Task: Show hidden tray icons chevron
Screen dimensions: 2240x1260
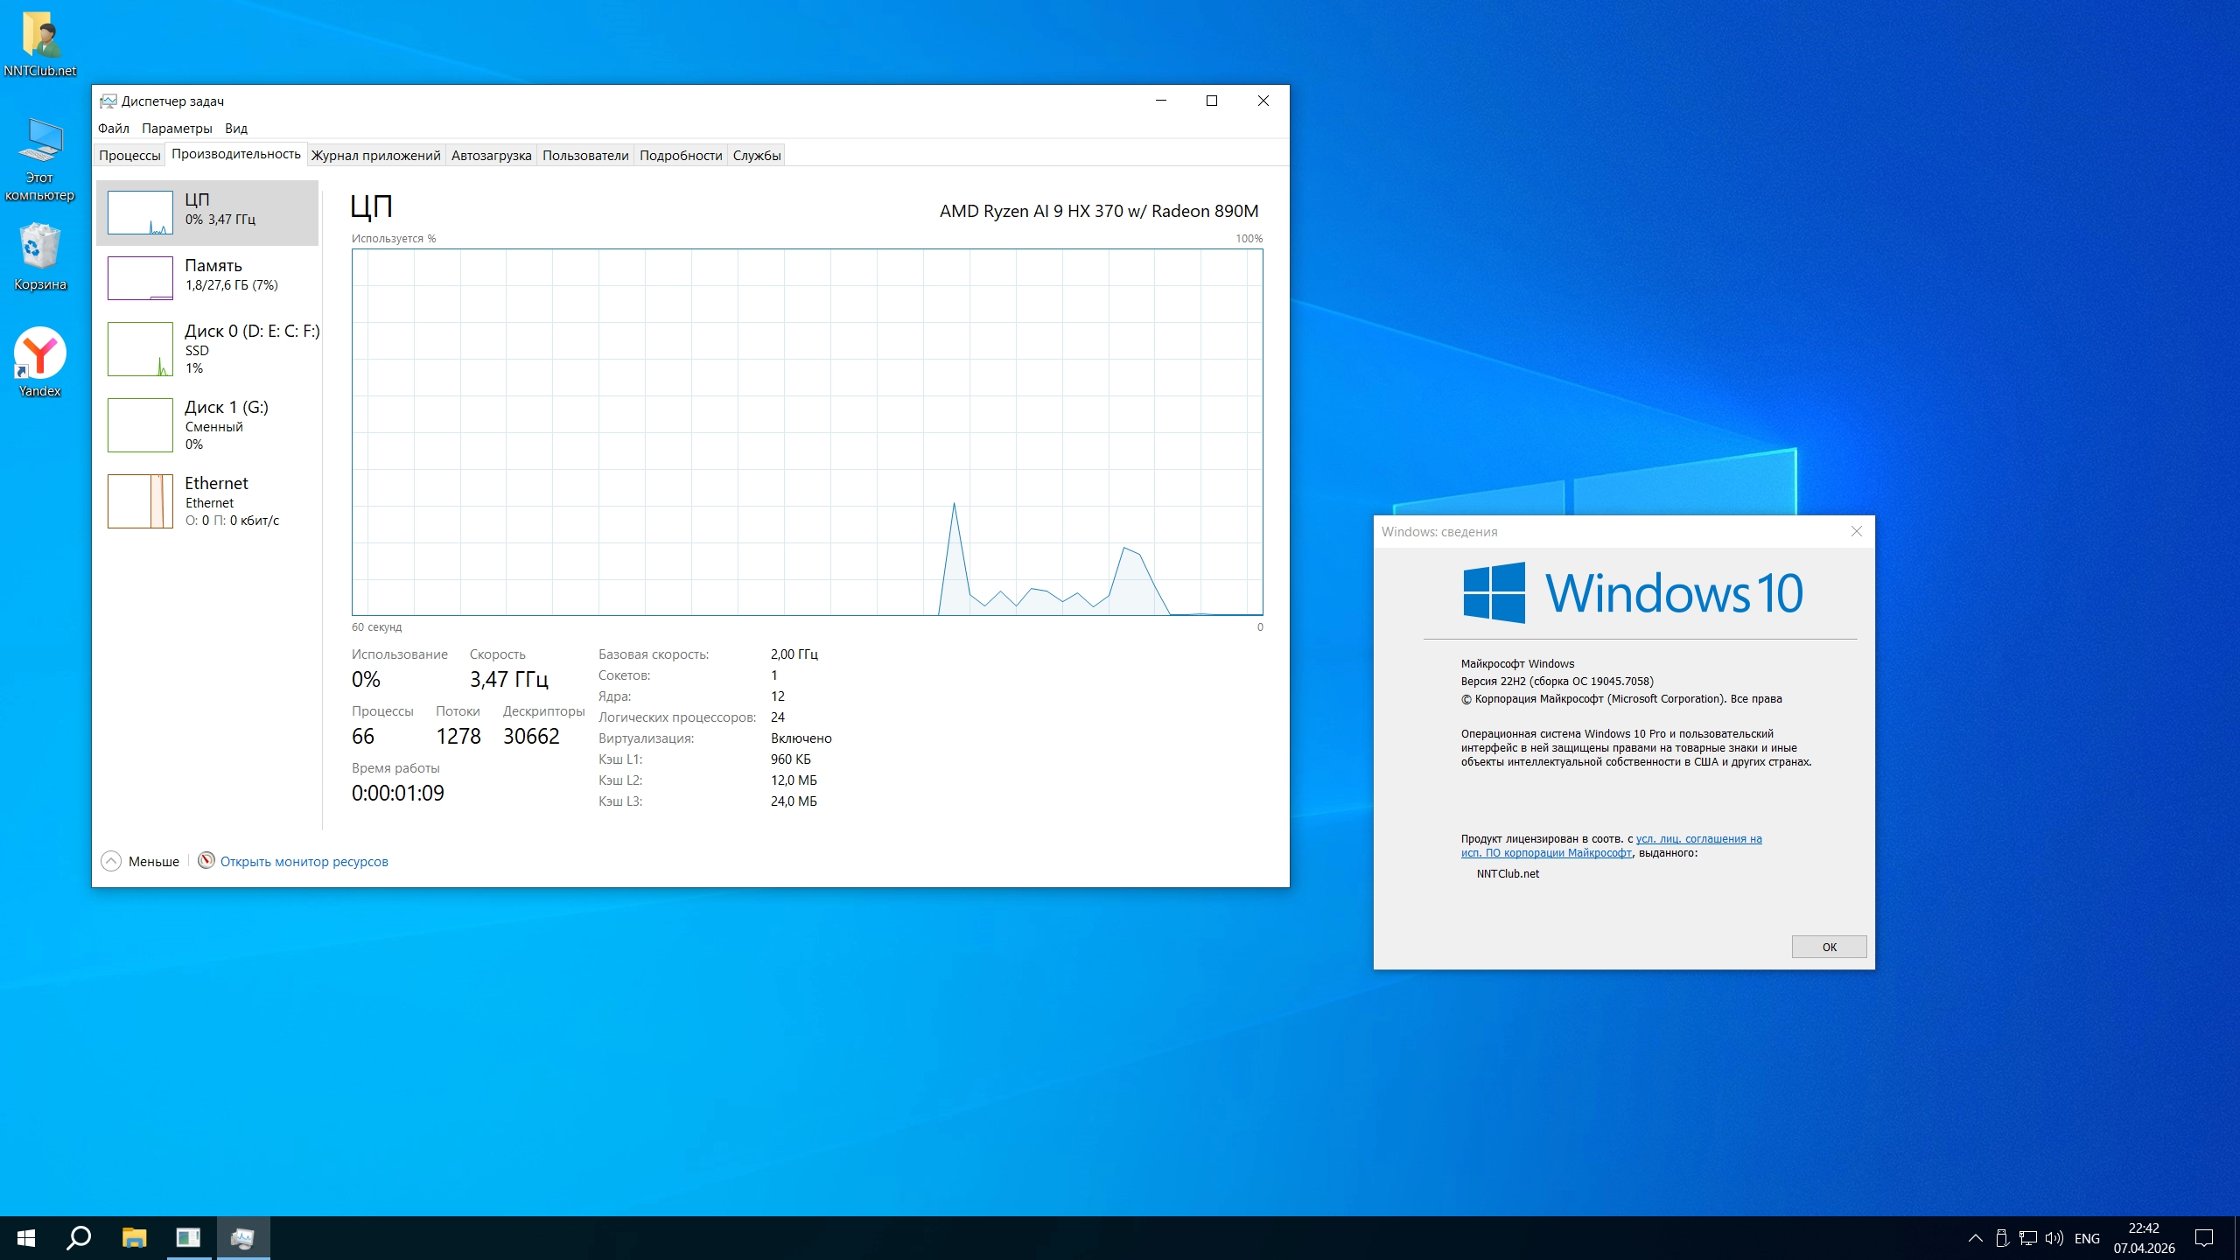Action: tap(1975, 1238)
